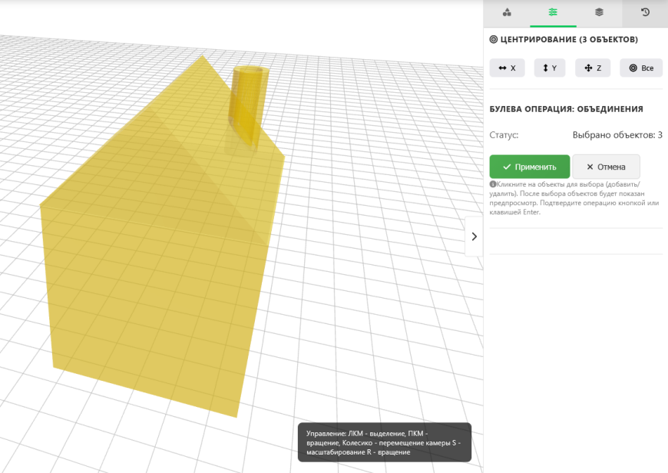Open the history tab on the far right

tap(644, 13)
